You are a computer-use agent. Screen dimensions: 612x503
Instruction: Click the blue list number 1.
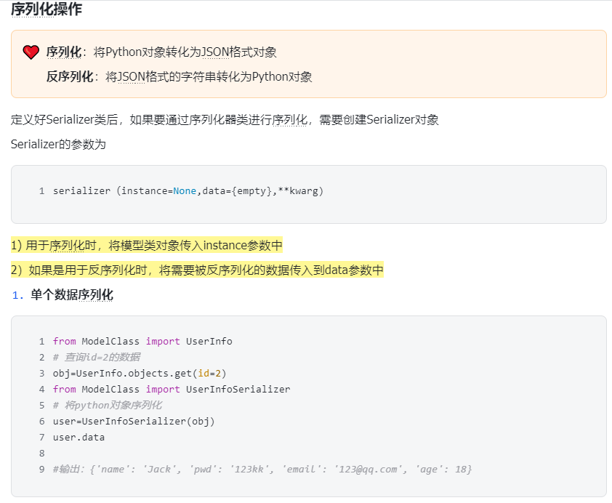pos(17,295)
